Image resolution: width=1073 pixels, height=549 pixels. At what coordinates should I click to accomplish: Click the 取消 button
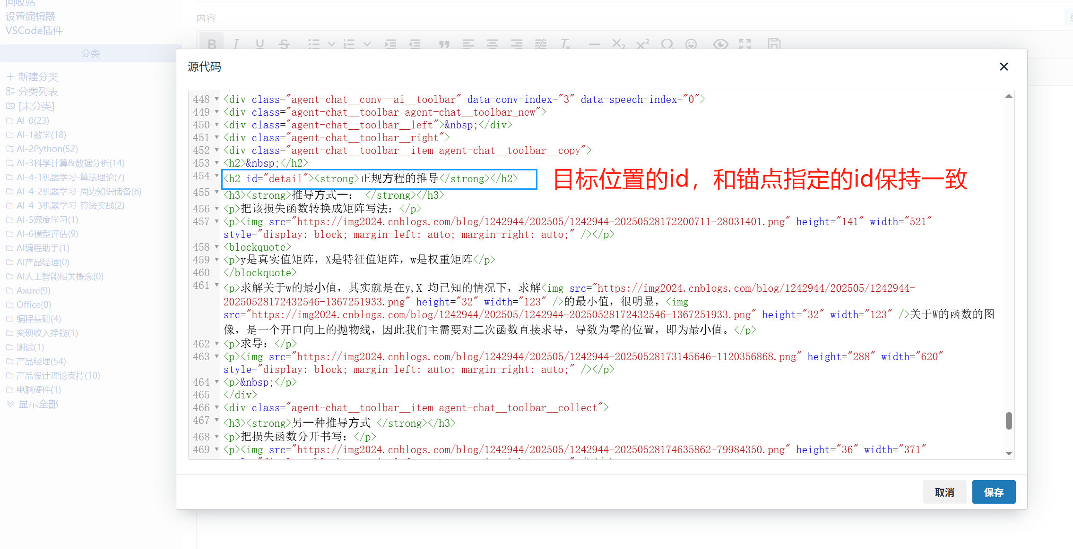944,492
